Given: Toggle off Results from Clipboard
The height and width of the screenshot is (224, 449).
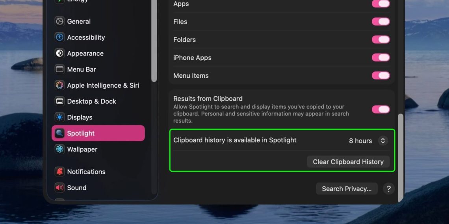Looking at the screenshot, I should coord(380,109).
